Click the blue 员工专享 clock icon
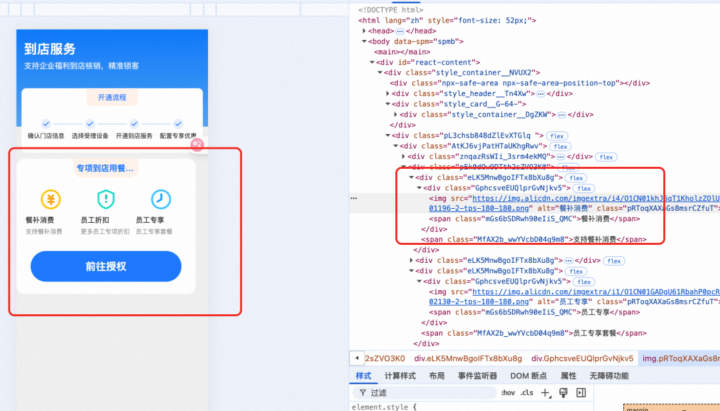The image size is (720, 411). tap(161, 199)
